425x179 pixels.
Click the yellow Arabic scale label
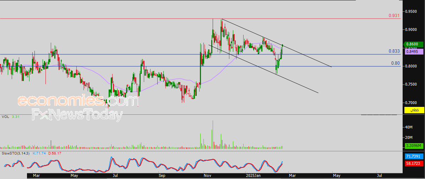(x=414, y=110)
